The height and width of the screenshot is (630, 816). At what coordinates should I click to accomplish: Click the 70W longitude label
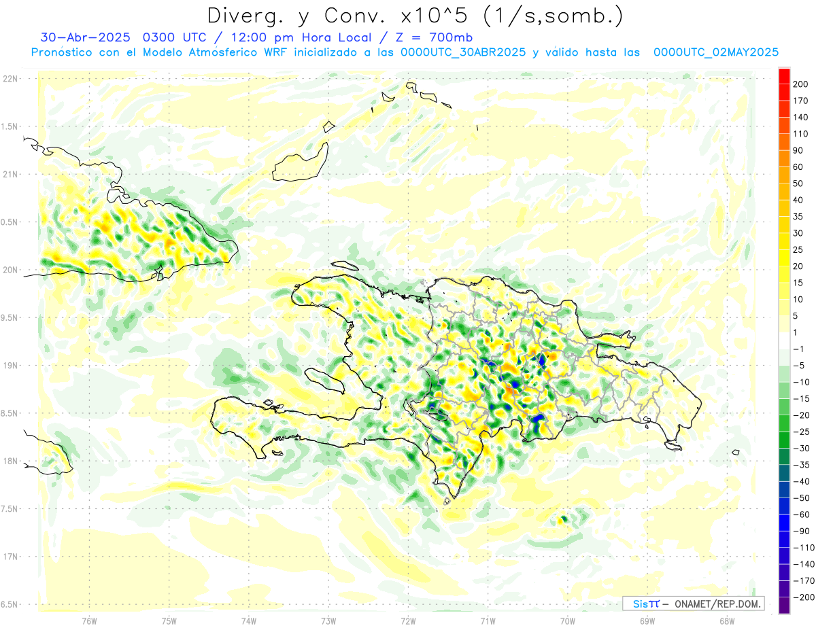[567, 620]
